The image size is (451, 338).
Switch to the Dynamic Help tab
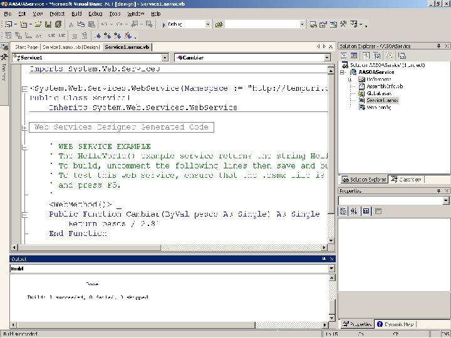pyautogui.click(x=395, y=324)
